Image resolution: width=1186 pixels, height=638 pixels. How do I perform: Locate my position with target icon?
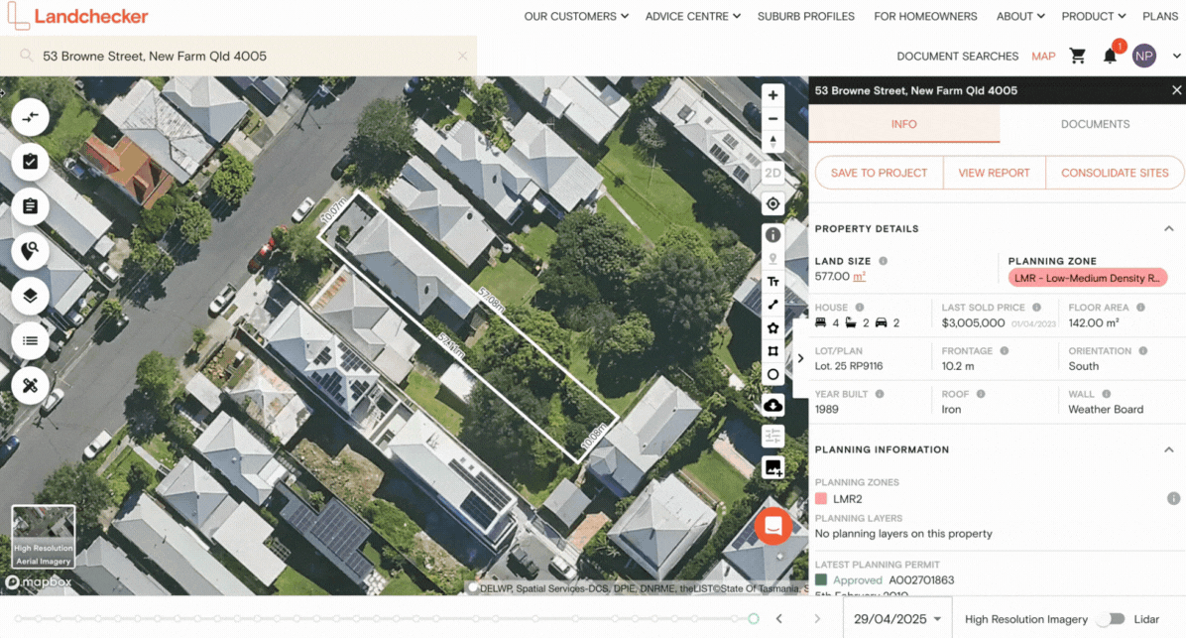click(x=772, y=203)
